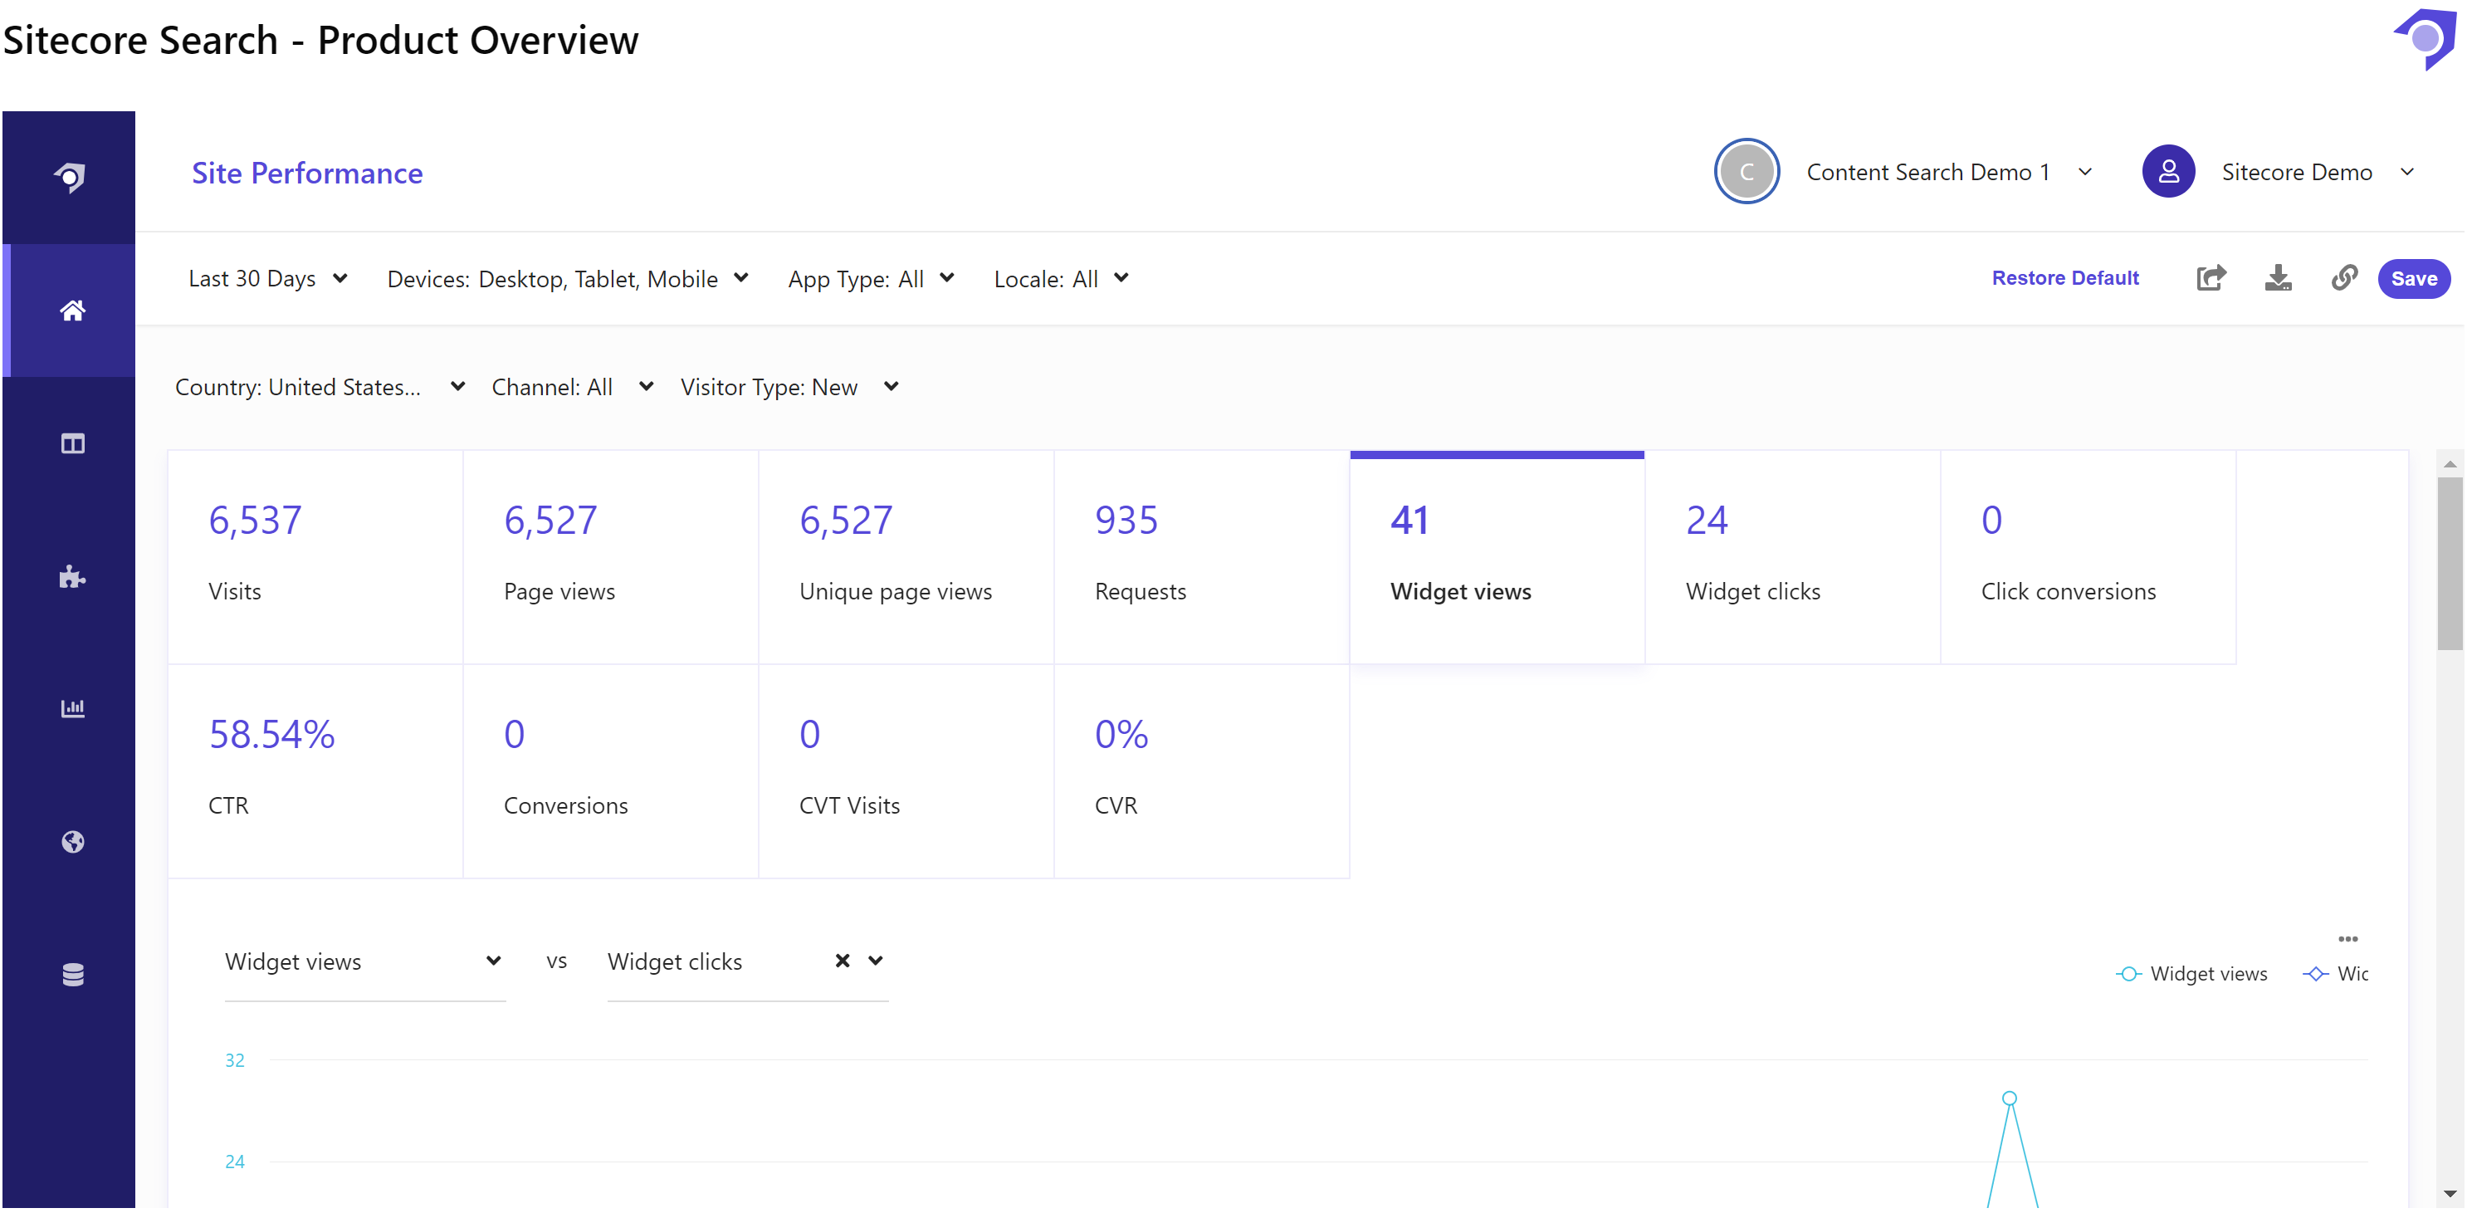Image resolution: width=2472 pixels, height=1213 pixels.
Task: Open the database stack sidebar icon
Action: [x=72, y=974]
